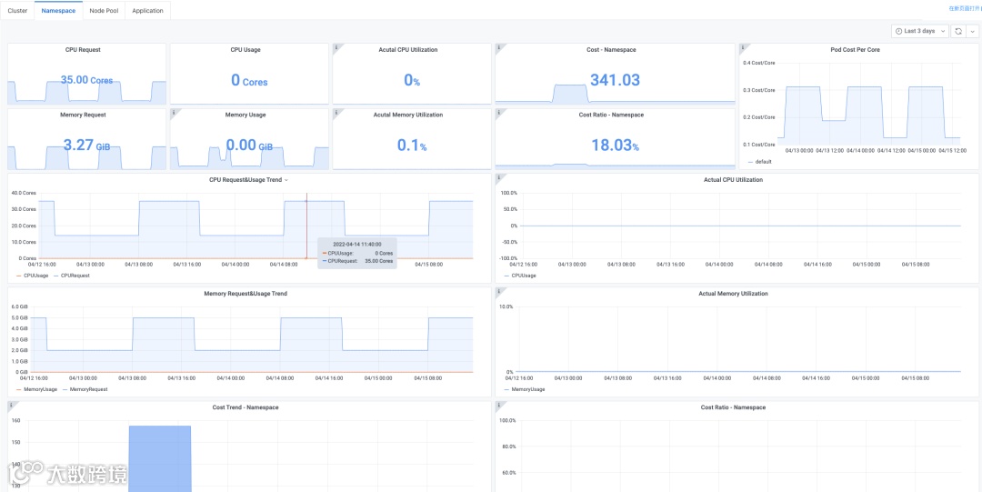Open info icon on Actual Memory Utilization graph

(x=498, y=291)
